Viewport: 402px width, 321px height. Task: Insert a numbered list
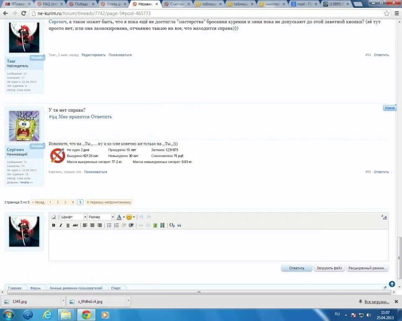117,225
